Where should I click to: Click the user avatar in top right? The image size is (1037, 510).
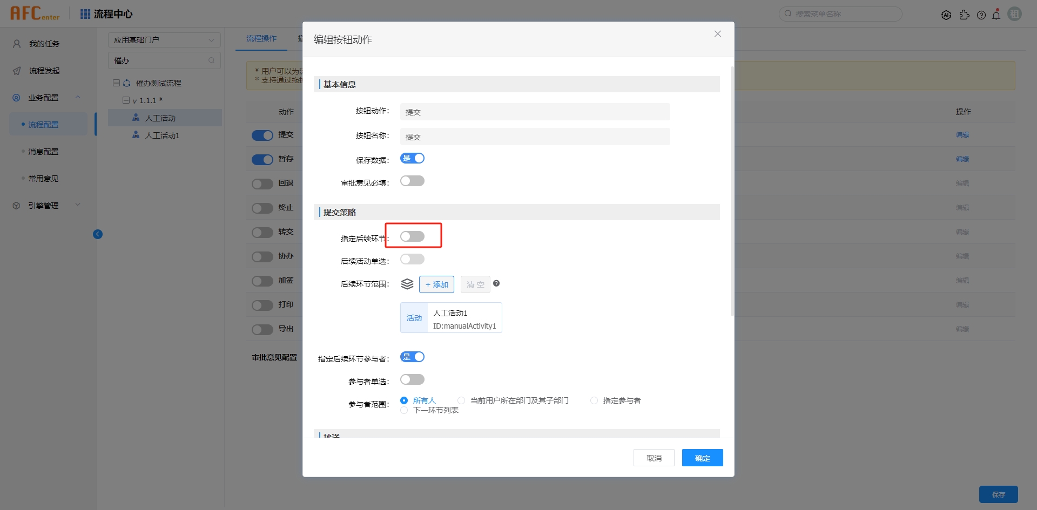tap(1015, 14)
